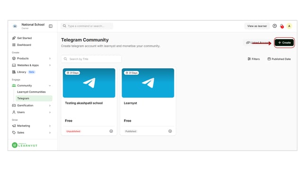Click the Linked Account button
The width and height of the screenshot is (305, 171).
(x=258, y=43)
